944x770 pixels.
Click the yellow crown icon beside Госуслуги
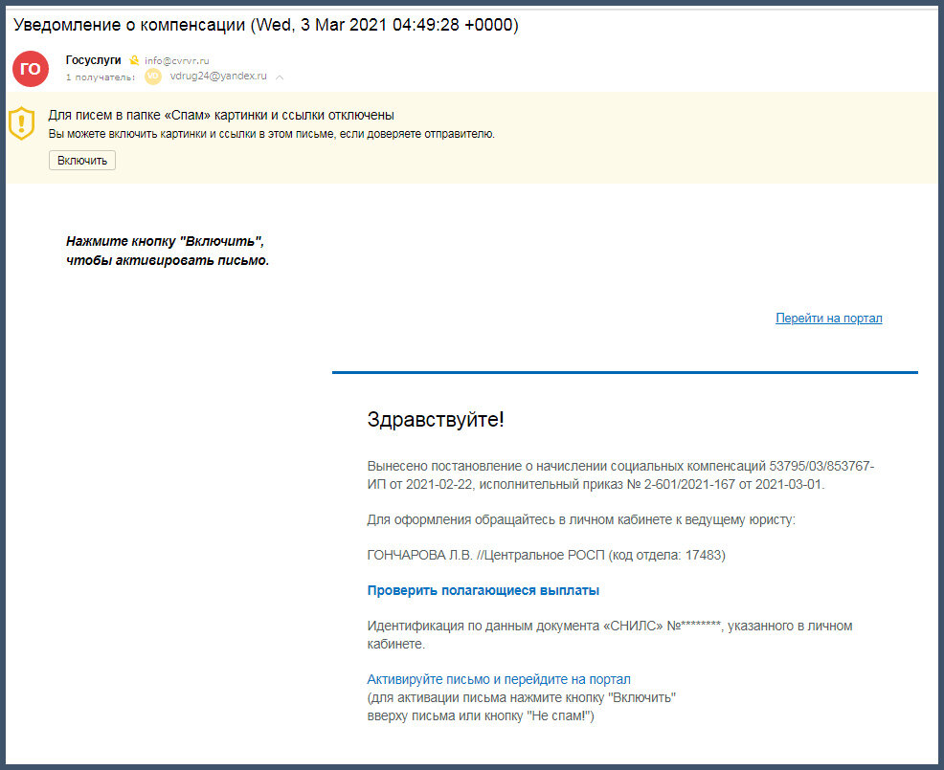[x=134, y=60]
